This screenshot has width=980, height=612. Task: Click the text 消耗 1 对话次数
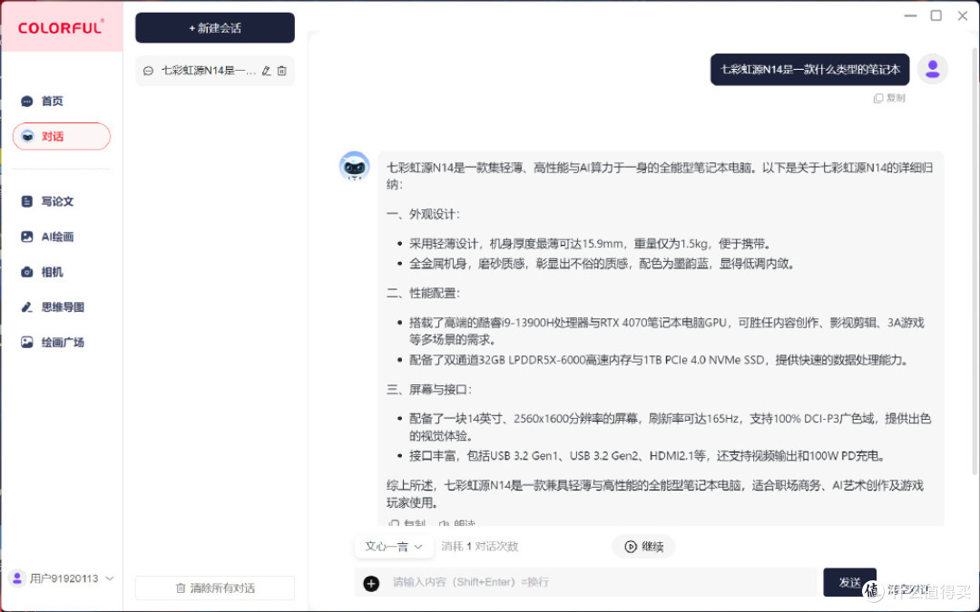pyautogui.click(x=479, y=547)
